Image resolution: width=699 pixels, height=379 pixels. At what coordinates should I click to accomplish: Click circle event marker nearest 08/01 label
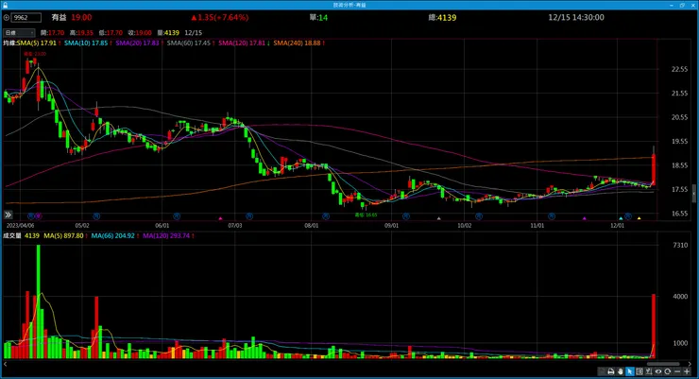(326, 216)
